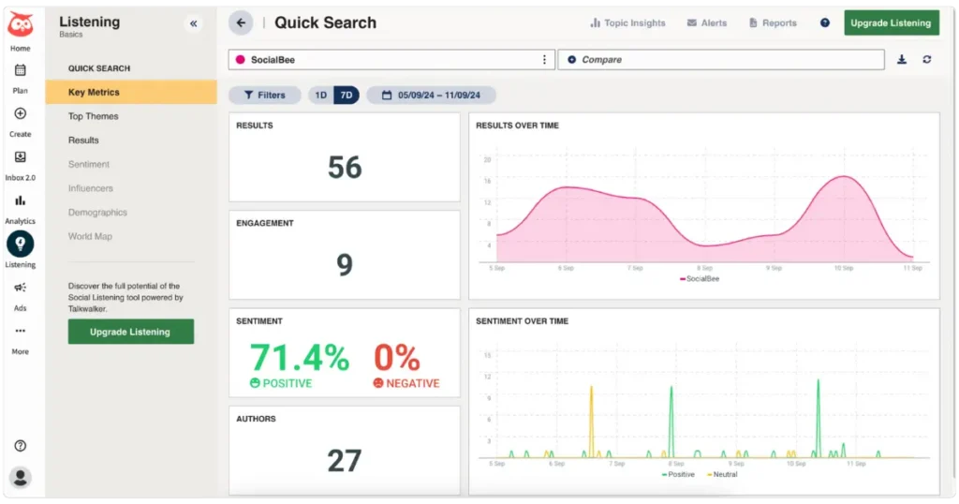Open the Analytics bar chart icon
The image size is (959, 504).
coord(21,200)
